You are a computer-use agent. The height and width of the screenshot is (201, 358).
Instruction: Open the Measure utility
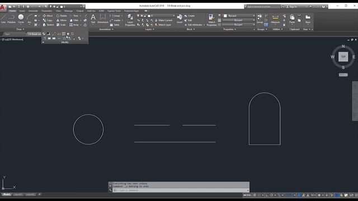pos(275,18)
